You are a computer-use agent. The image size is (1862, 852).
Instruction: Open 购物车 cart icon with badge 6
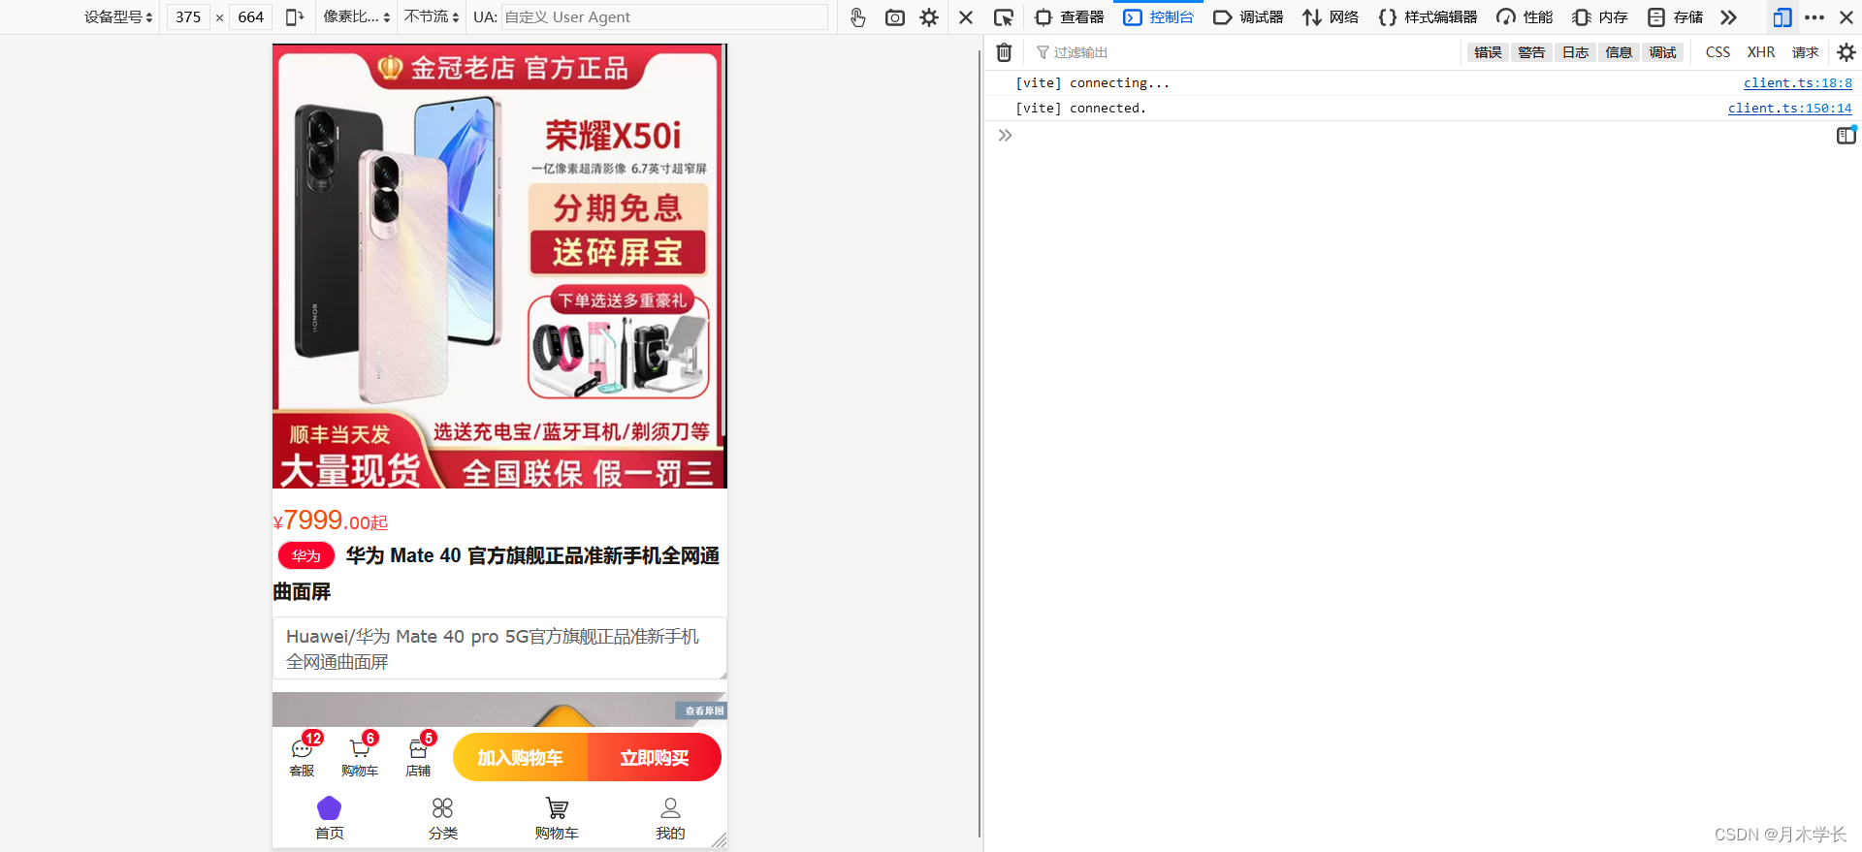(x=360, y=755)
